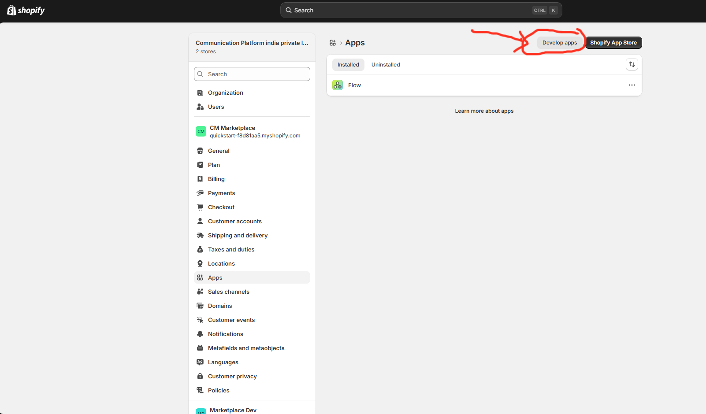Click the Locations pin icon

[x=200, y=263]
